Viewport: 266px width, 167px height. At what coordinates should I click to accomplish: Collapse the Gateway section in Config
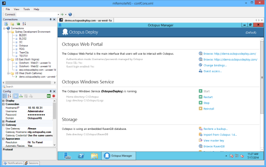[x=3, y=125]
